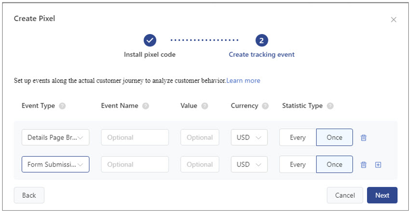Screen dimensions: 412x215
Task: Select Every for the Form Submission row
Action: tap(298, 164)
